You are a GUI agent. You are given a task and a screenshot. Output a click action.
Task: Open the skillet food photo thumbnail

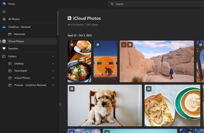pyautogui.click(x=79, y=61)
